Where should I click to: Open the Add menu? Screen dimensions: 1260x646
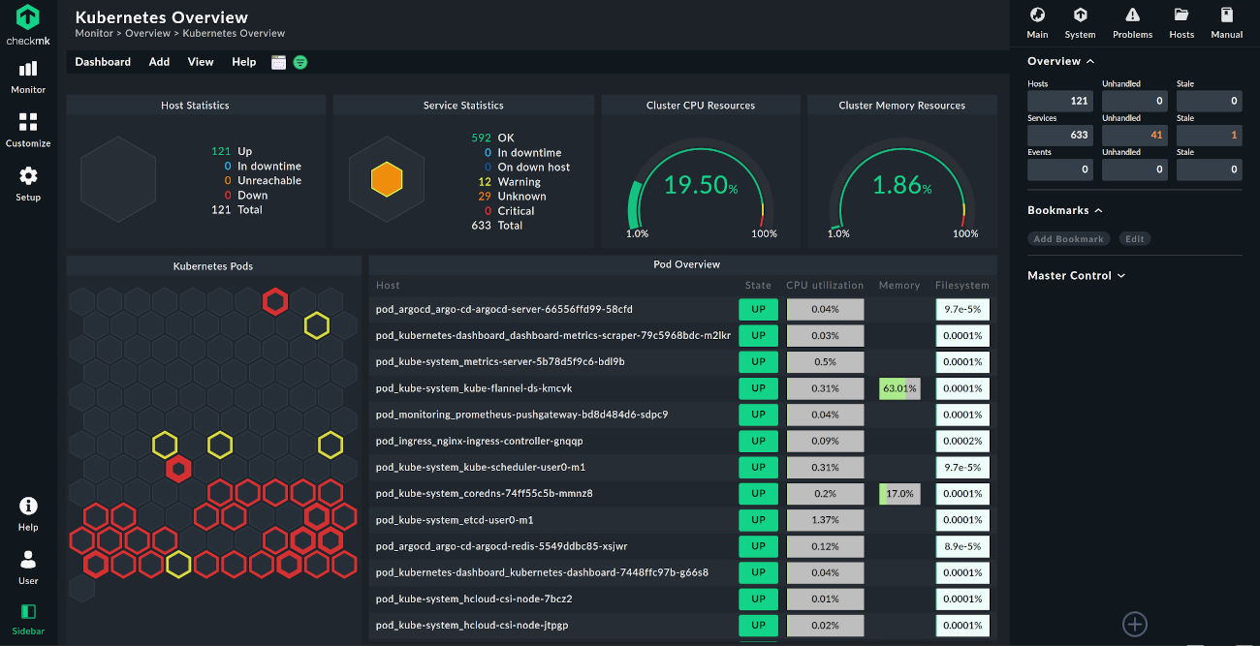(159, 62)
